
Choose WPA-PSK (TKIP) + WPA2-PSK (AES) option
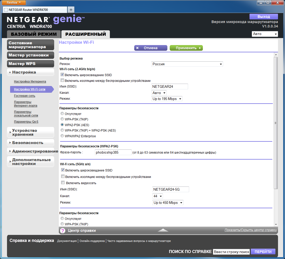point(62,130)
